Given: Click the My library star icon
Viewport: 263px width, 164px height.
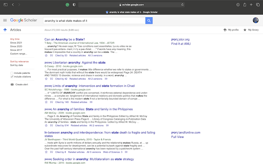Looking at the screenshot, I should pyautogui.click(x=245, y=30).
